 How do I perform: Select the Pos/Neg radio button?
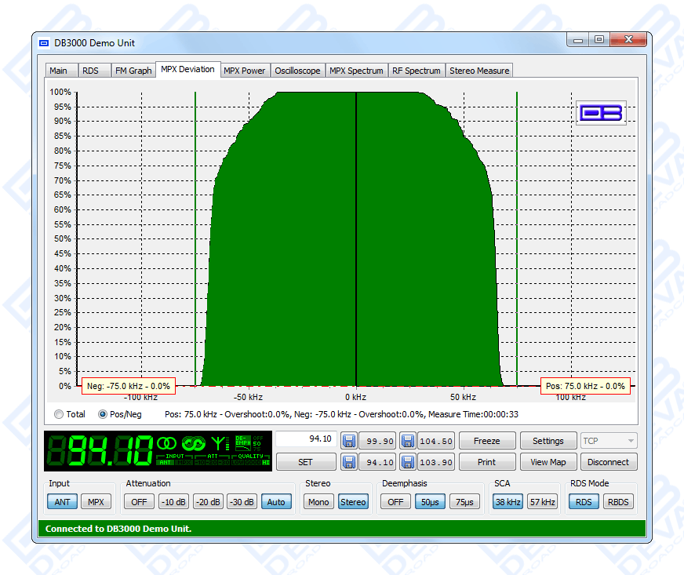pos(103,414)
